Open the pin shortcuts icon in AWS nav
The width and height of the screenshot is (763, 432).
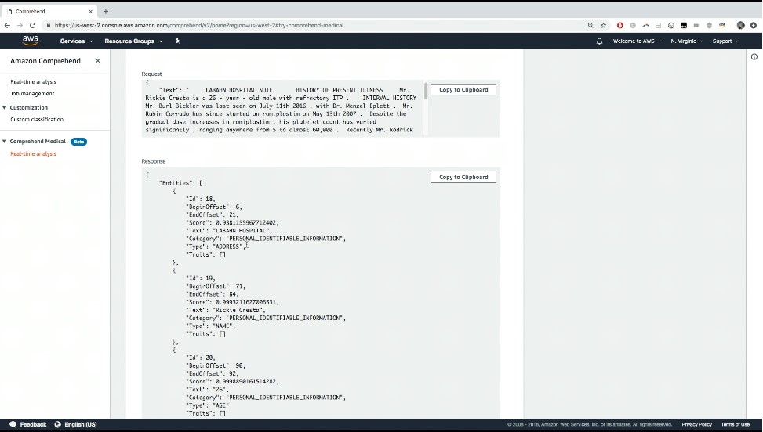(x=177, y=41)
